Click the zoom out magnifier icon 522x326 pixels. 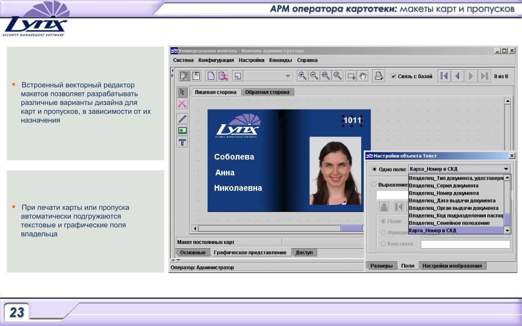[x=314, y=76]
